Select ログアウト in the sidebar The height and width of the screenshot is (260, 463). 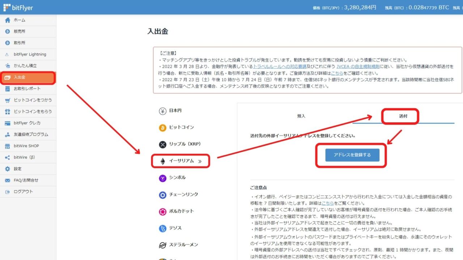[28, 192]
